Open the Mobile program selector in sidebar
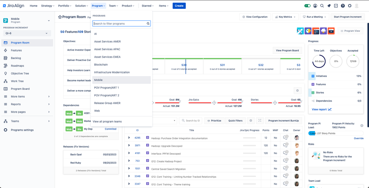This screenshot has width=369, height=188. click(x=27, y=20)
